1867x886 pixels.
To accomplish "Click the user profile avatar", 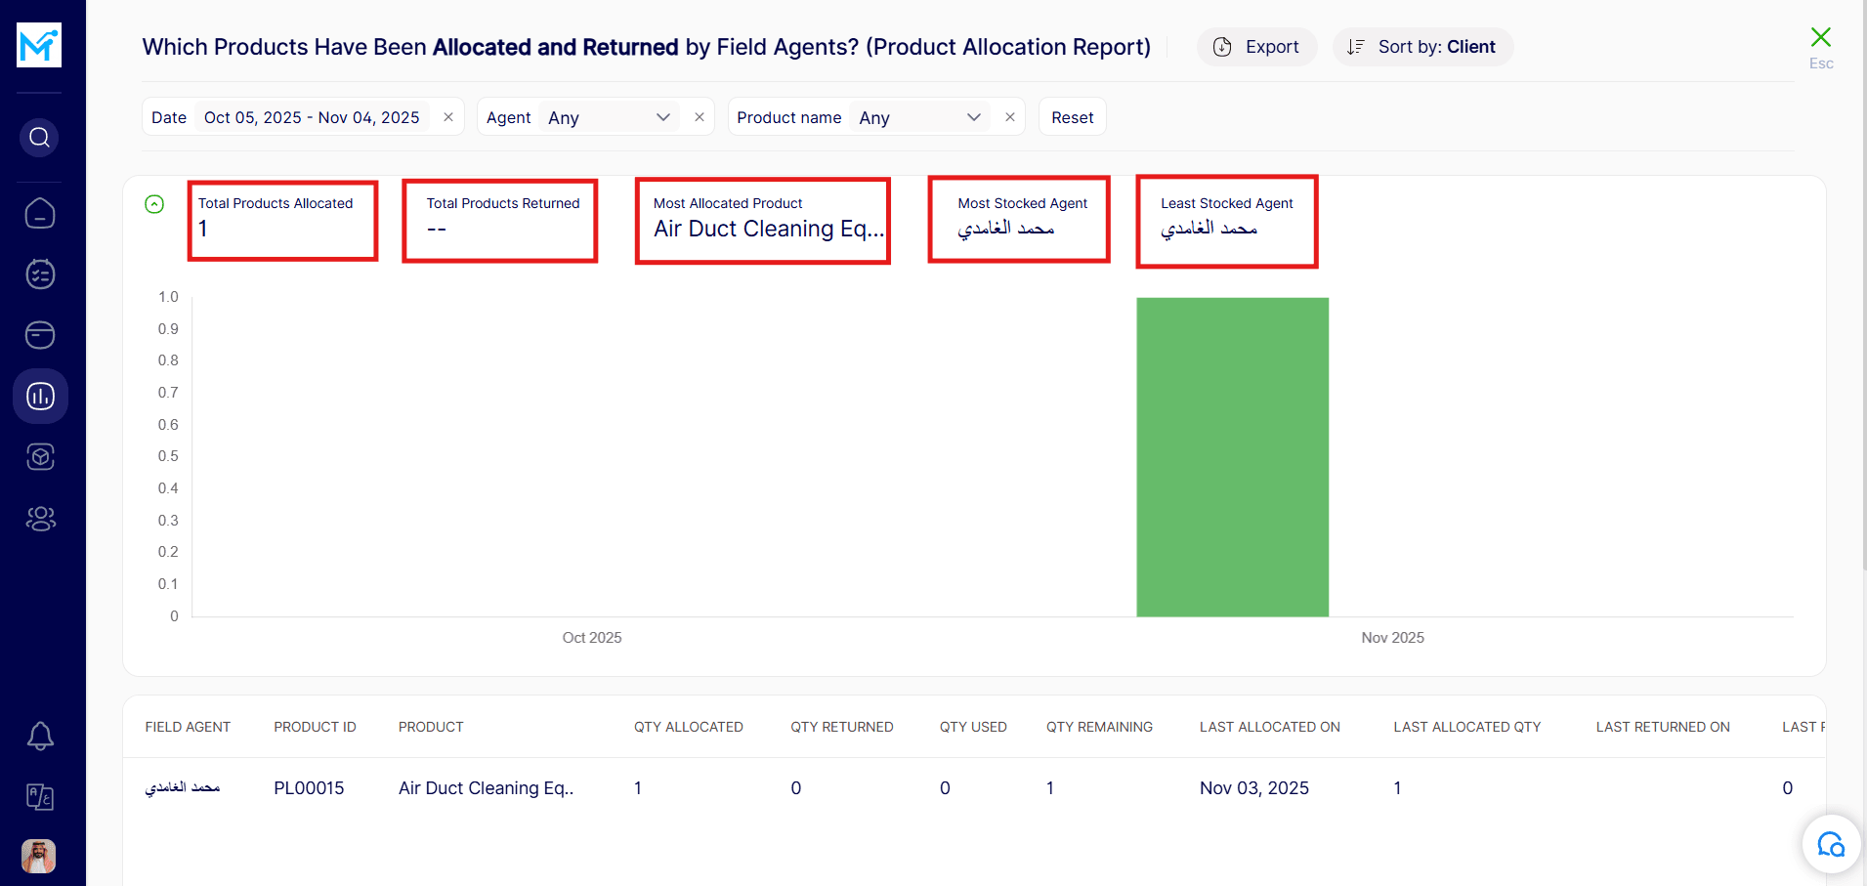I will click(39, 857).
